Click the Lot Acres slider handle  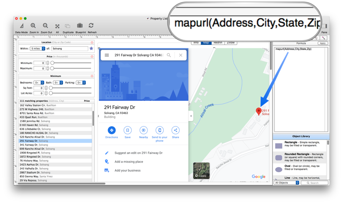click(x=51, y=93)
